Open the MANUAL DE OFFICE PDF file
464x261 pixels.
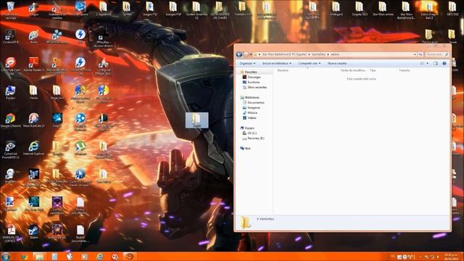click(x=11, y=233)
